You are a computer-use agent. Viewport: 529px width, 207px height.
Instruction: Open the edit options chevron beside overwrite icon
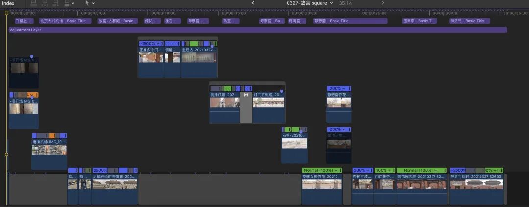pyautogui.click(x=73, y=3)
